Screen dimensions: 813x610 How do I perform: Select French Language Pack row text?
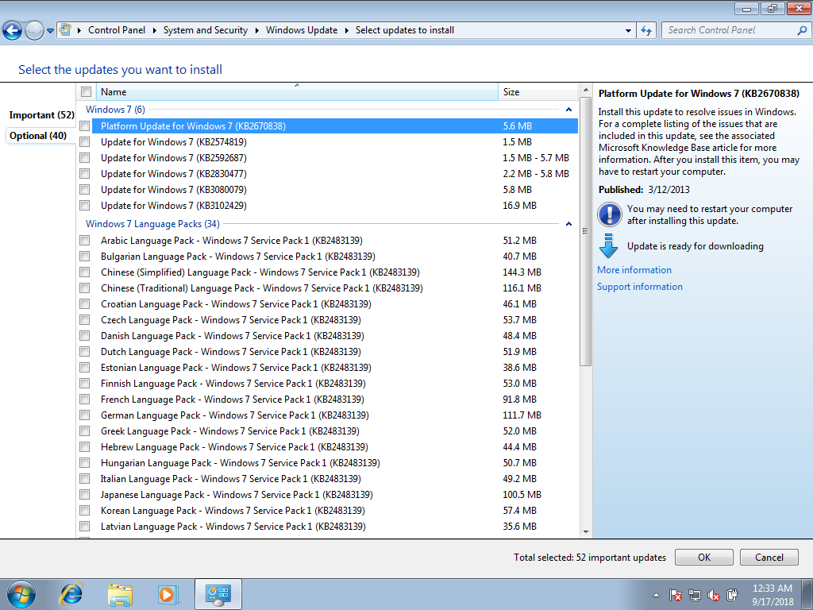tap(233, 400)
